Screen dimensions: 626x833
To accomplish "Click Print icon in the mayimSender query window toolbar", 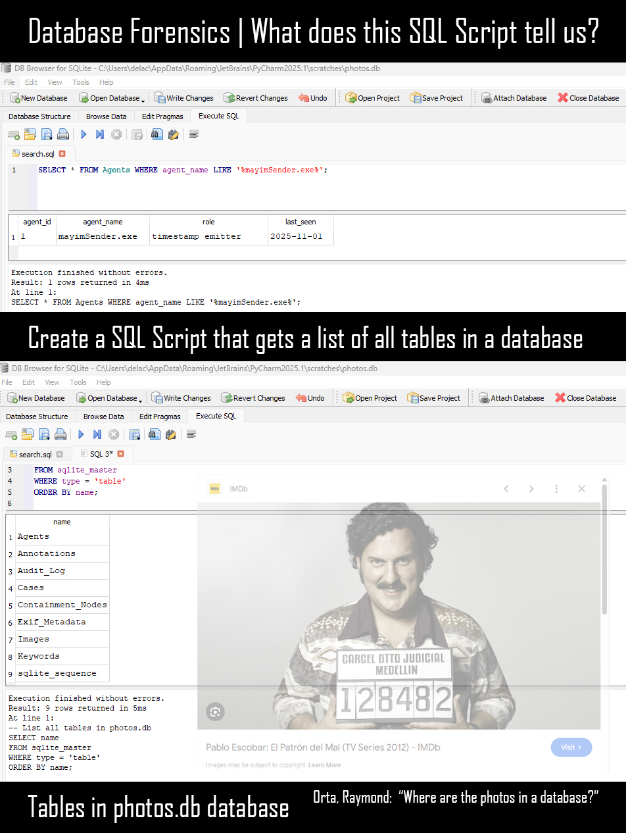I will pos(63,134).
